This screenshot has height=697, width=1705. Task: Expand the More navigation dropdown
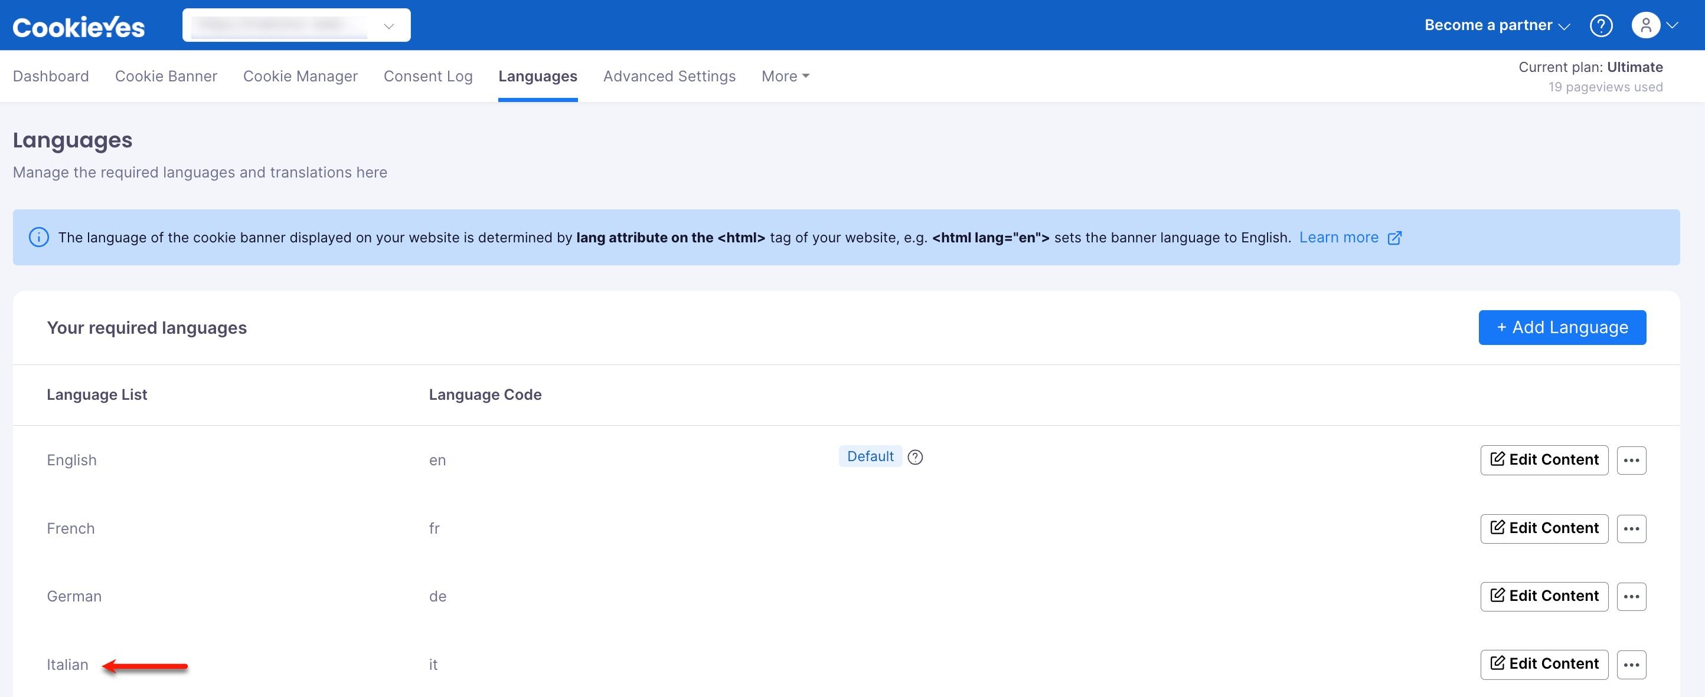tap(785, 77)
